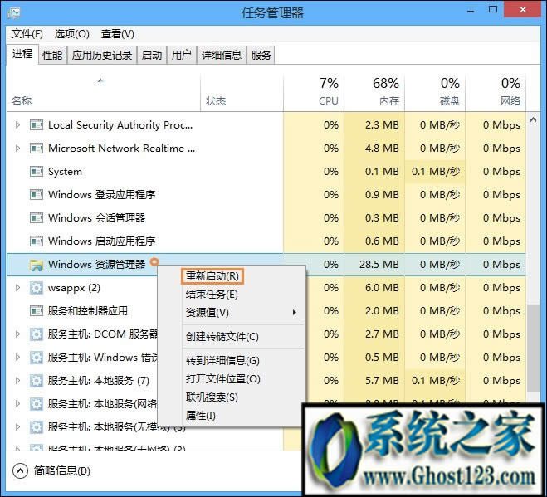Click the 服务主机: DCOM gear icon

click(x=36, y=334)
